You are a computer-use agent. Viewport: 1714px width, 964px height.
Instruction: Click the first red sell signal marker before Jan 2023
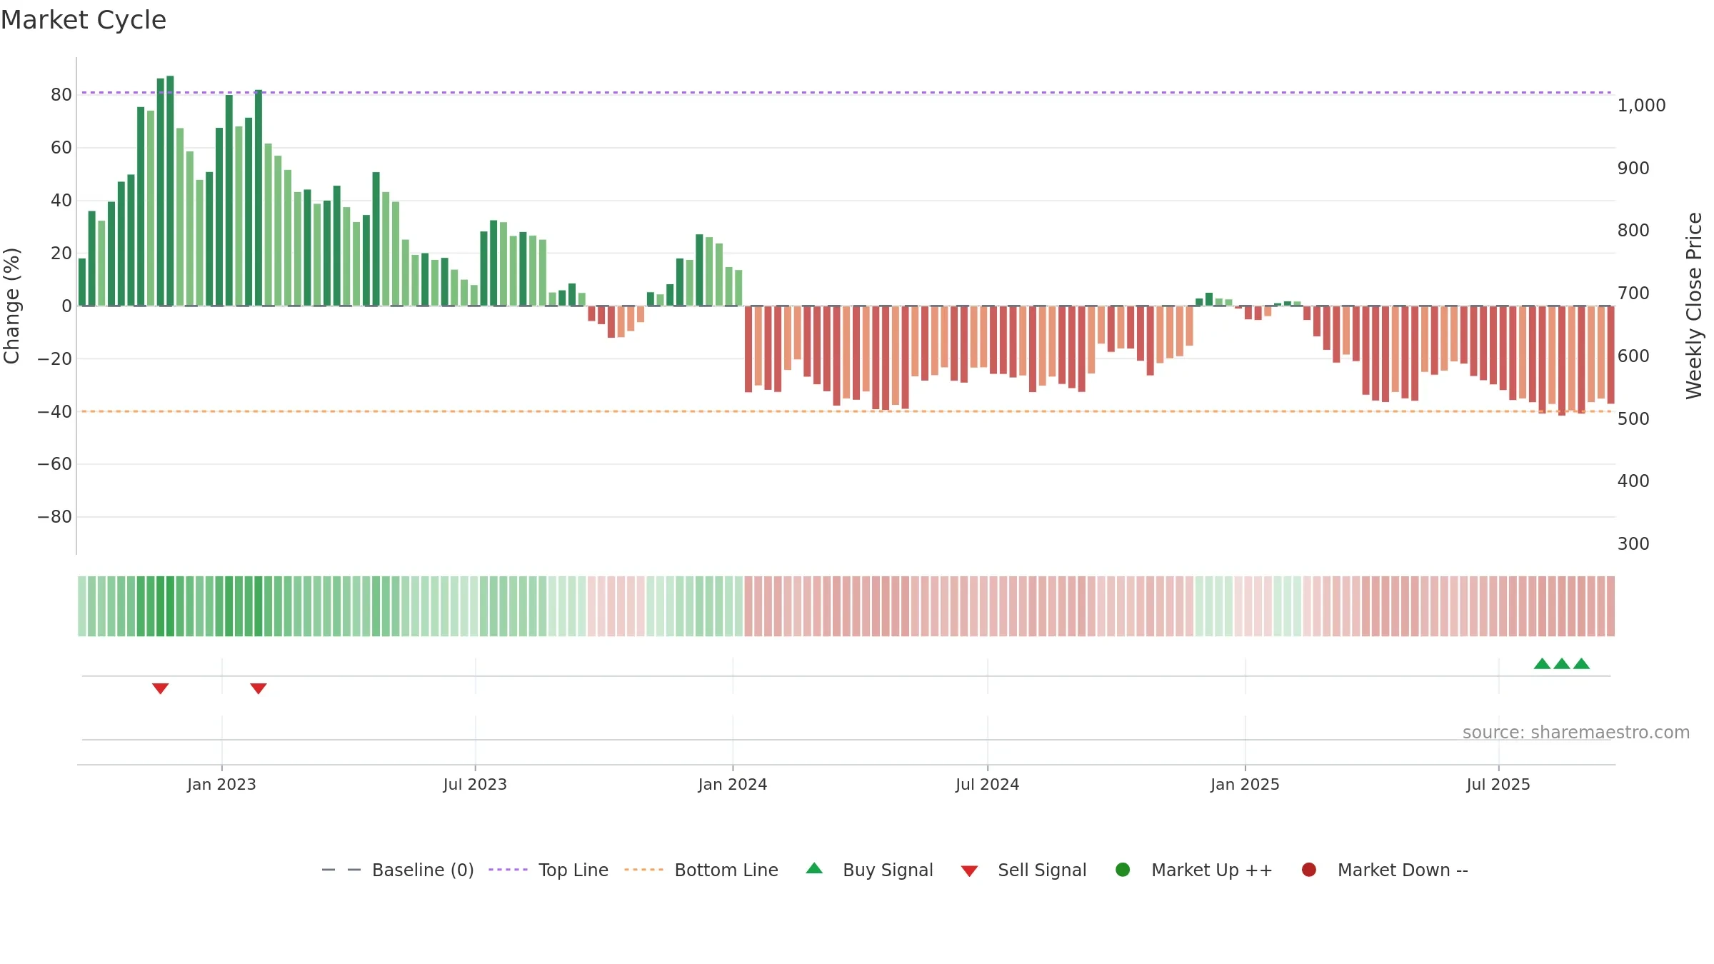pos(160,688)
